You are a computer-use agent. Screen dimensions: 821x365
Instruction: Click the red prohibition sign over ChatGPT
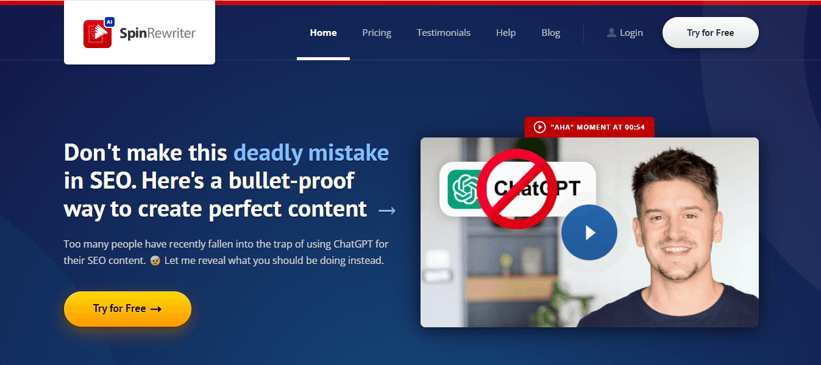click(x=515, y=189)
